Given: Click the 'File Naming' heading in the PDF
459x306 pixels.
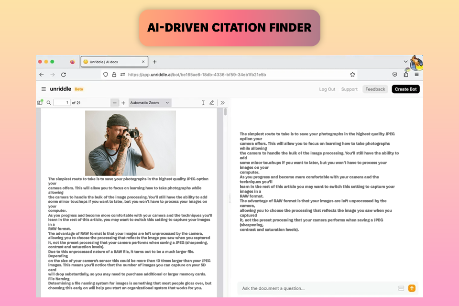Looking at the screenshot, I should pyautogui.click(x=59, y=279).
